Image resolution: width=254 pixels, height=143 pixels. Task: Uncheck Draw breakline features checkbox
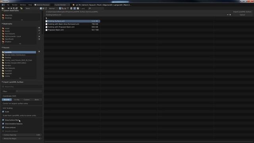[3, 124]
